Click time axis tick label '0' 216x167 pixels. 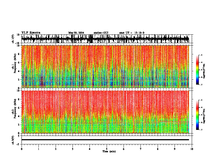[22, 149]
